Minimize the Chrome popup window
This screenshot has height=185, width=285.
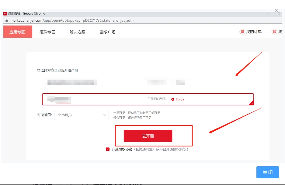tap(268, 14)
